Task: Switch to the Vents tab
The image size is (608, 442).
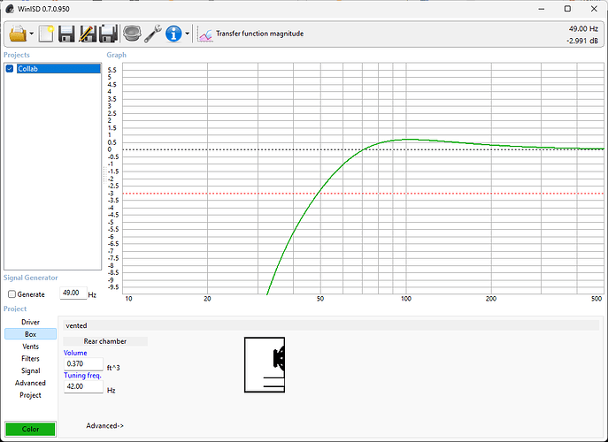Action: click(x=30, y=347)
